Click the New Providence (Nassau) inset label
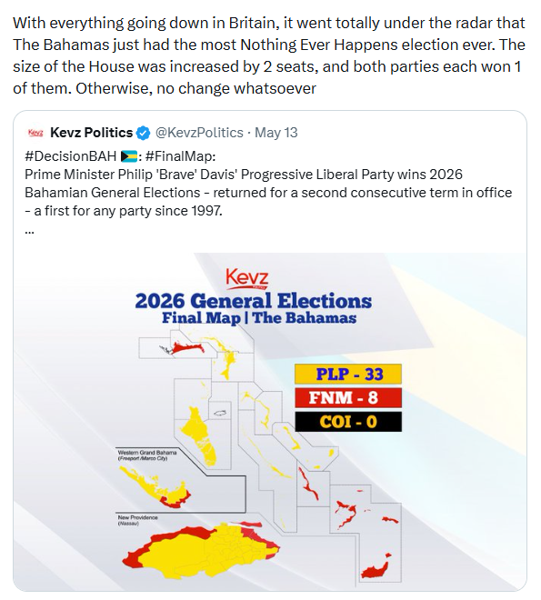Viewport: 541px width, 600px height. click(x=137, y=520)
